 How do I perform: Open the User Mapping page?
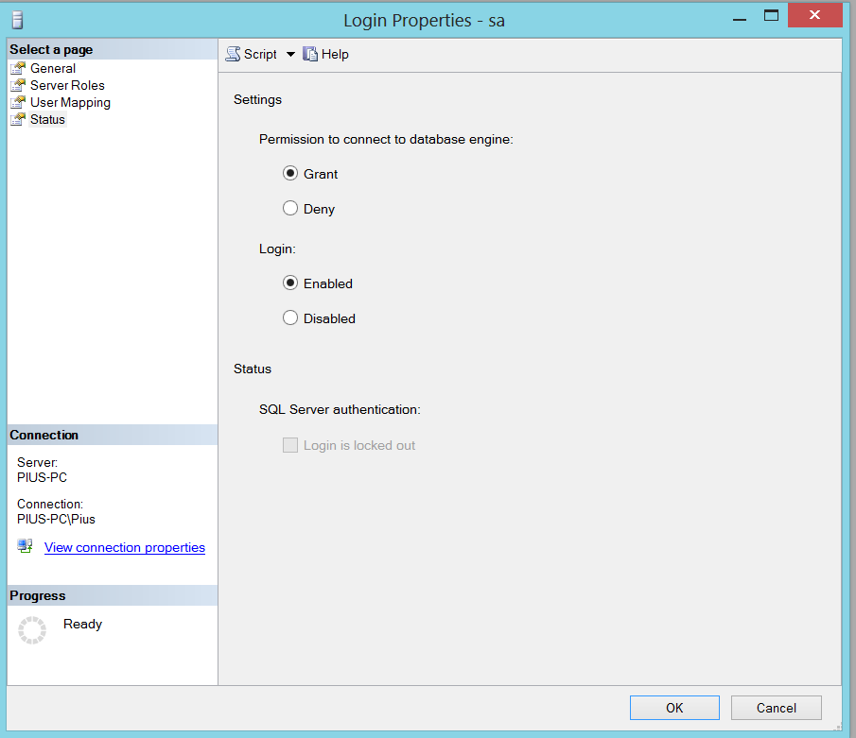point(70,103)
